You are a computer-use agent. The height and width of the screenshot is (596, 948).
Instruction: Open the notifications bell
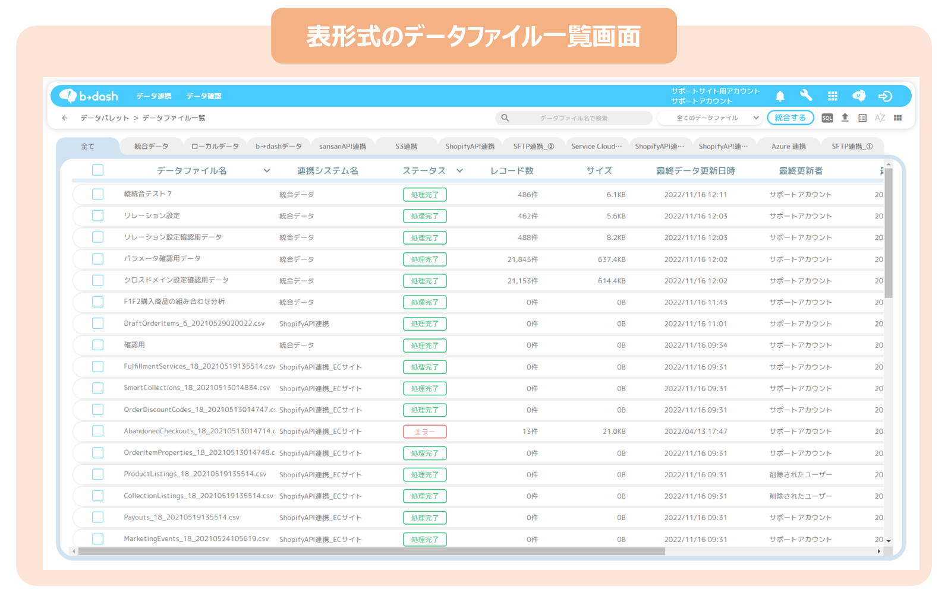780,96
